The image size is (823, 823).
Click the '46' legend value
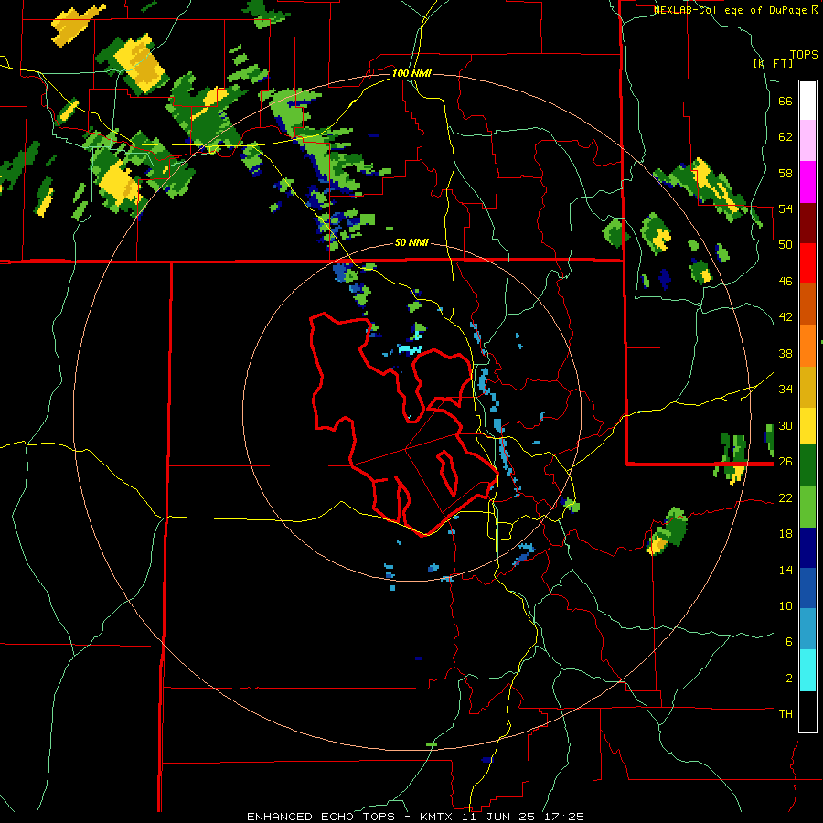pyautogui.click(x=786, y=282)
